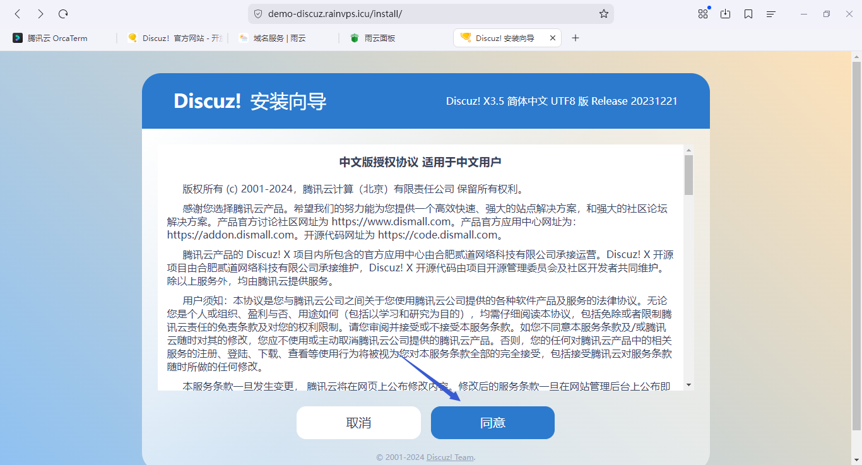Image resolution: width=862 pixels, height=465 pixels.
Task: Switch to 域名服务 | 雨云 tab
Action: tap(285, 38)
